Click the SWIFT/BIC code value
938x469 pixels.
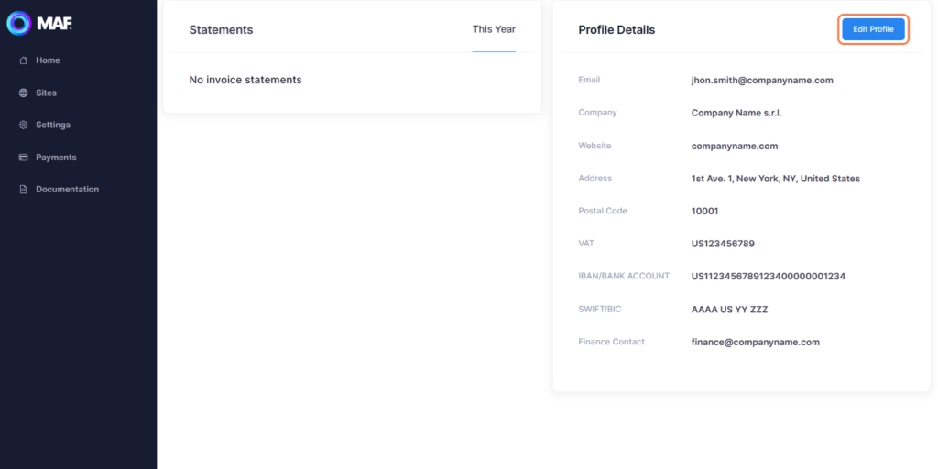[729, 310]
